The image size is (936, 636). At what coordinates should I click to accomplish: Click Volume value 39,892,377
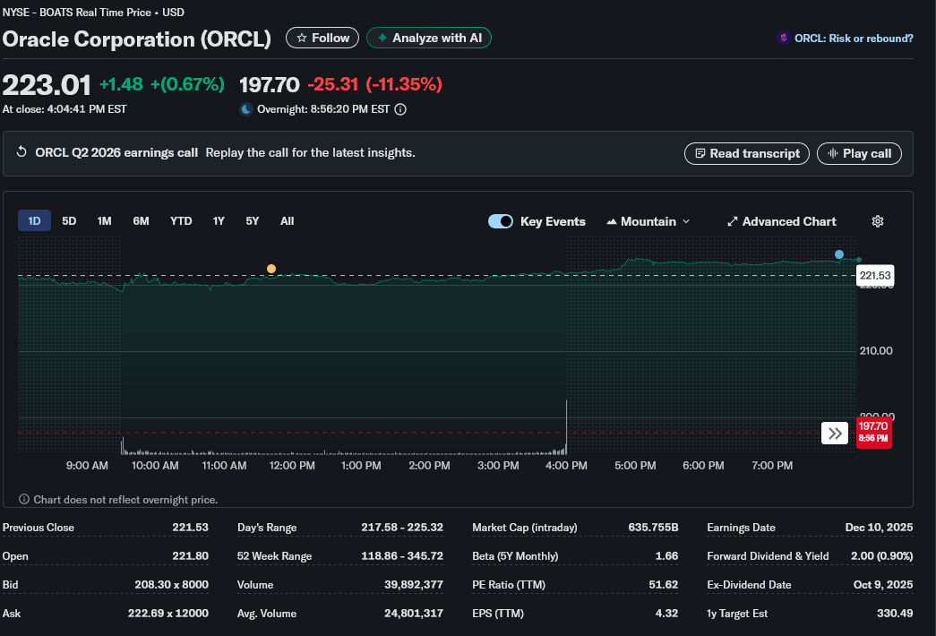[414, 585]
